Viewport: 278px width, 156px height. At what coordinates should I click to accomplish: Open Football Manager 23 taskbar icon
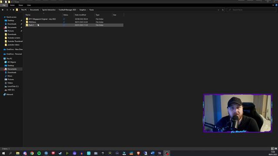[x=159, y=153]
